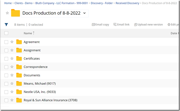Click the '0 selected' label

pos(36,25)
